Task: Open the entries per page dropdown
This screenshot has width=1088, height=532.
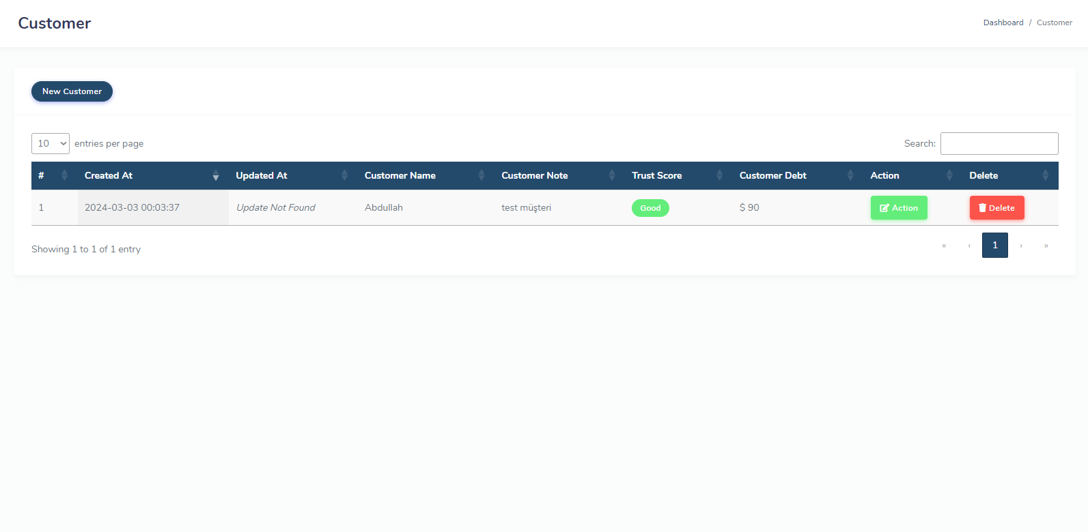Action: pyautogui.click(x=51, y=143)
